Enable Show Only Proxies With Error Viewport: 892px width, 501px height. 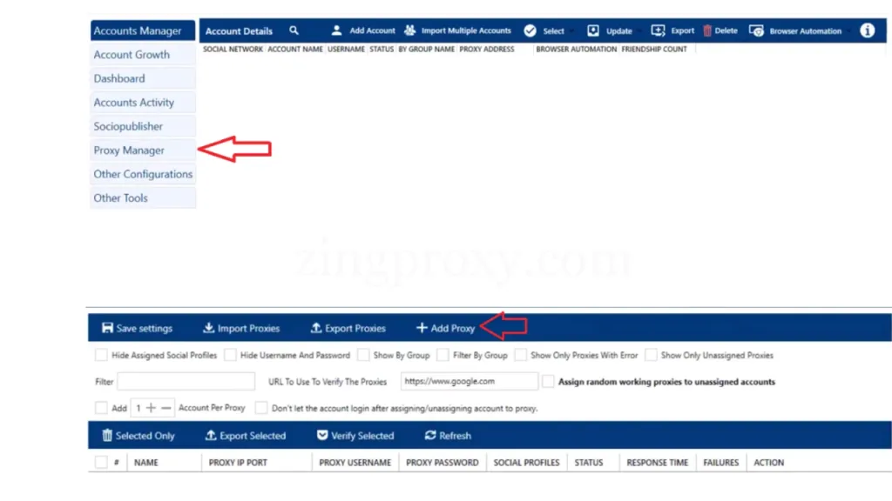tap(521, 355)
